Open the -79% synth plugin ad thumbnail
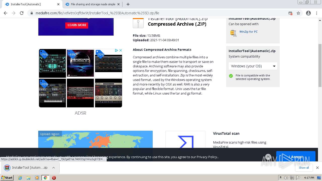 [x=52, y=63]
